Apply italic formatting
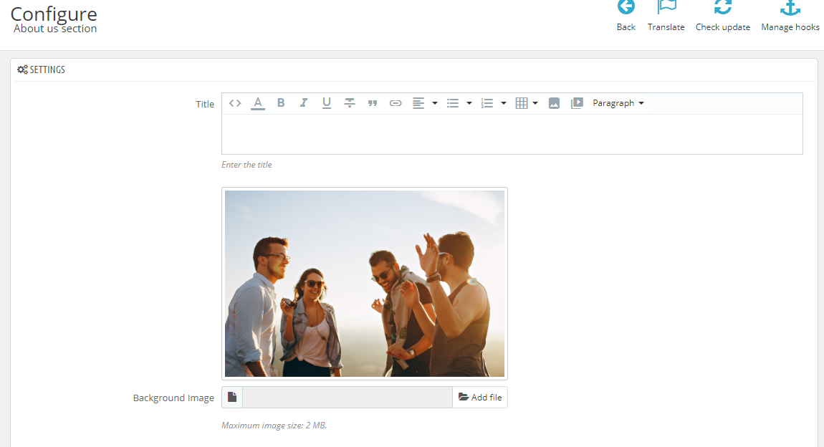824x447 pixels. click(304, 103)
